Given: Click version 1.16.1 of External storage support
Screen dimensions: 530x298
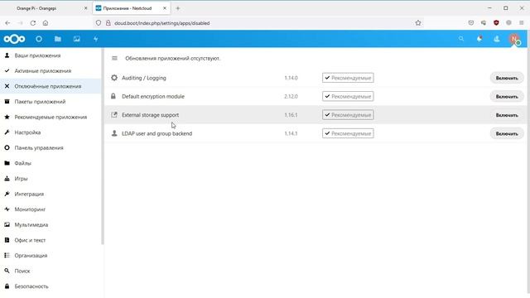Looking at the screenshot, I should pos(291,115).
